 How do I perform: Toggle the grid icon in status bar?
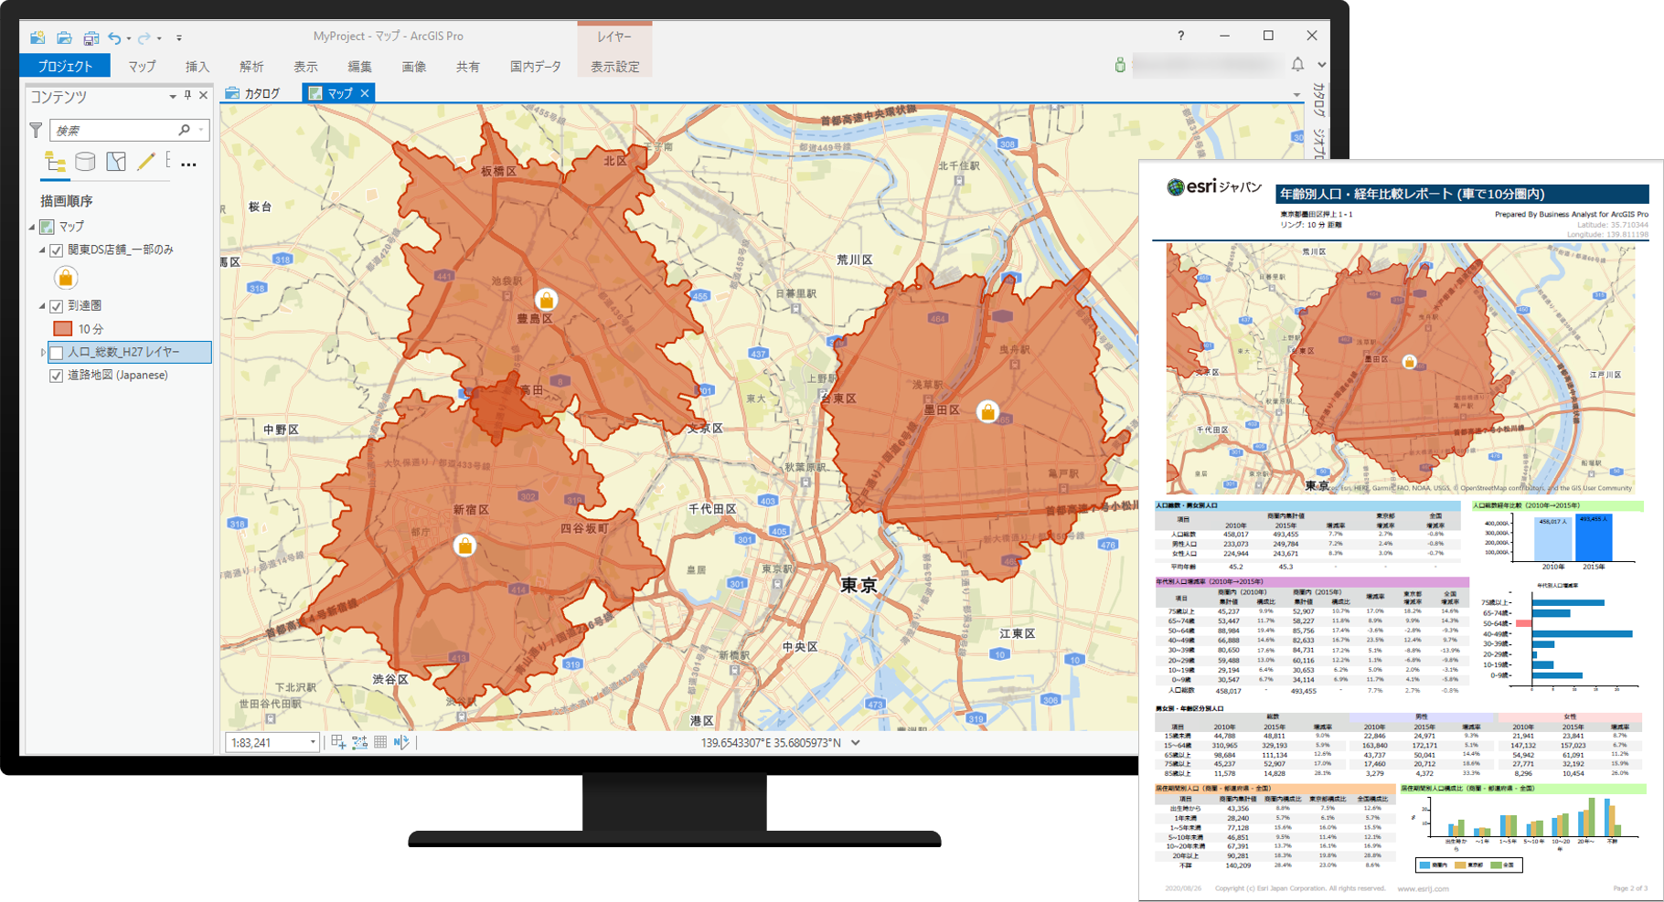(x=380, y=742)
